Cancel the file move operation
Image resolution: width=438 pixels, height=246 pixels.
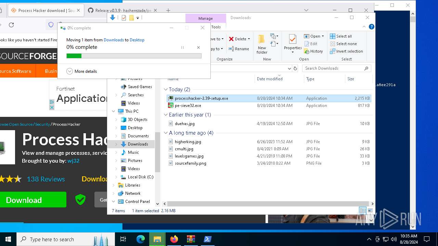click(198, 47)
